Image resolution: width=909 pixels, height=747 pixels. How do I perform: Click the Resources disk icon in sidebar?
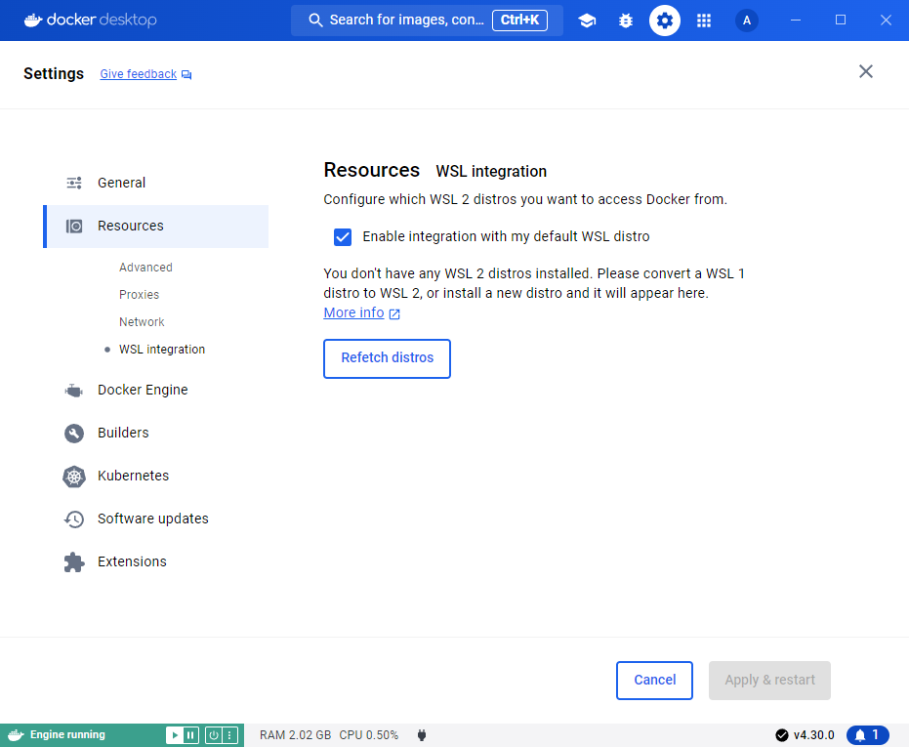click(74, 227)
